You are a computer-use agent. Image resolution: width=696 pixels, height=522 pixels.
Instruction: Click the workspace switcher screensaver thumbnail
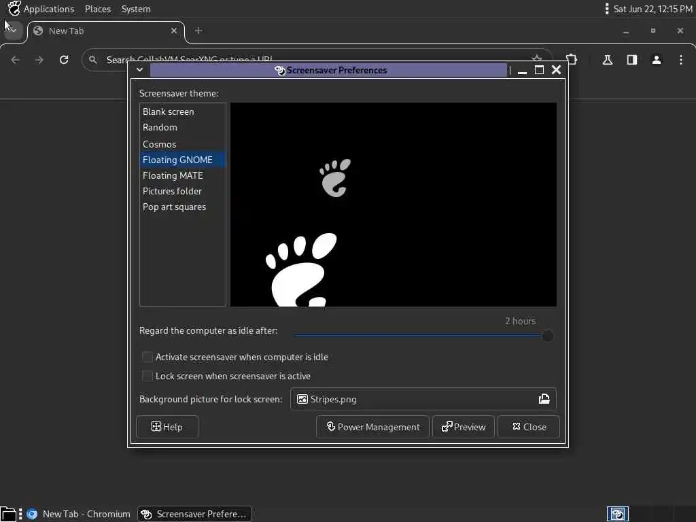[x=618, y=514]
